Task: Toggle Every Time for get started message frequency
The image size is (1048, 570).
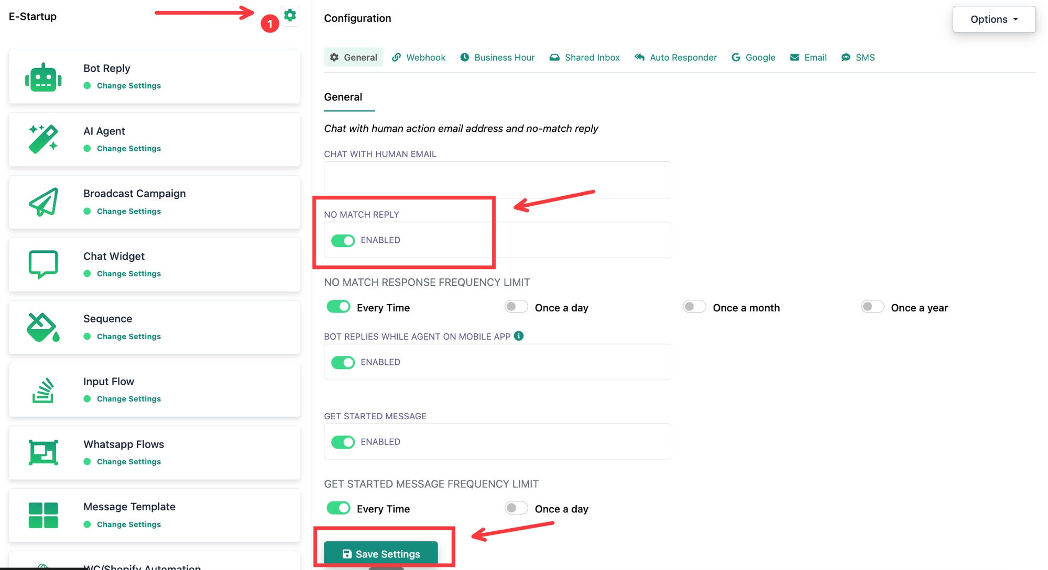Action: 338,508
